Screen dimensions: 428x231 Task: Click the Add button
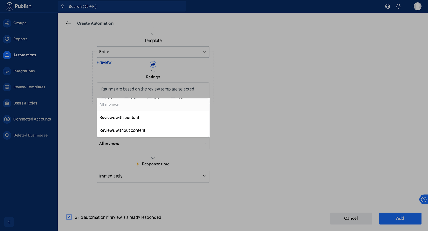coord(400,218)
